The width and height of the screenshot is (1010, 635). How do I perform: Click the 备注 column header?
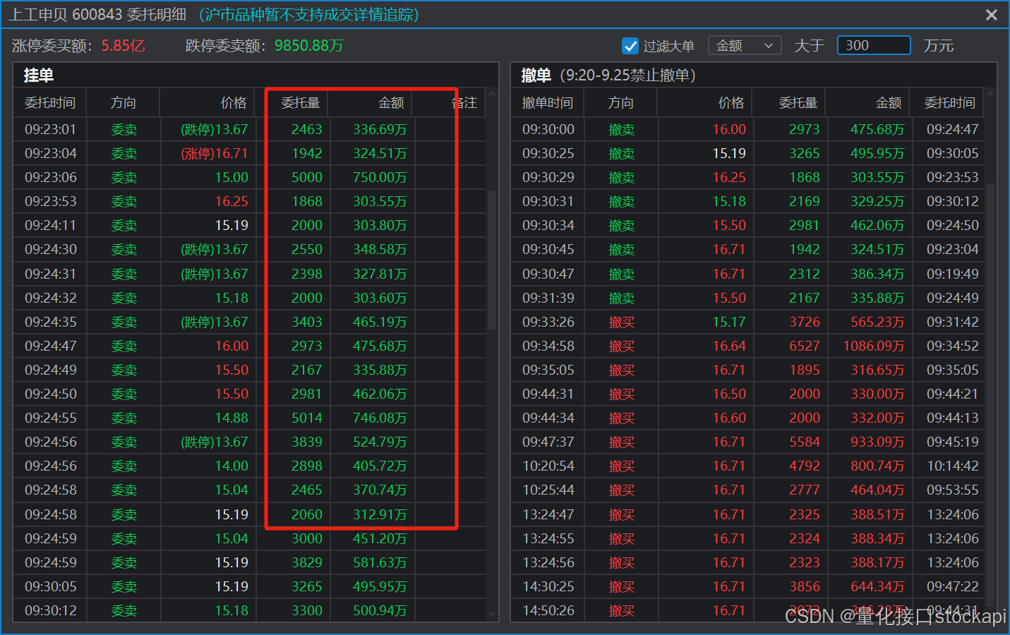tap(464, 103)
